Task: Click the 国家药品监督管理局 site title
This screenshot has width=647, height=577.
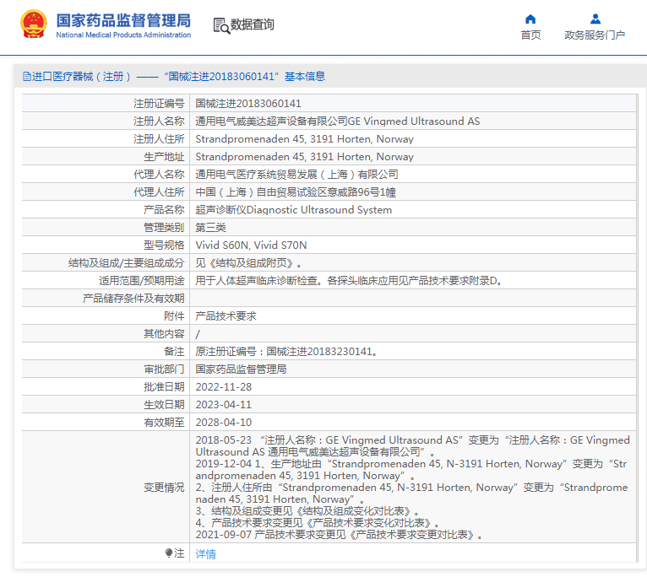Action: [123, 19]
